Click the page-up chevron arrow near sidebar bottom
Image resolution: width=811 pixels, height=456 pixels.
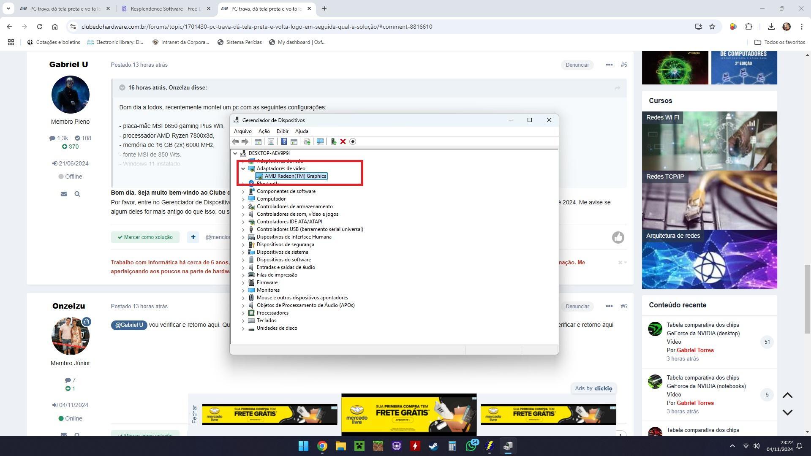tap(787, 396)
